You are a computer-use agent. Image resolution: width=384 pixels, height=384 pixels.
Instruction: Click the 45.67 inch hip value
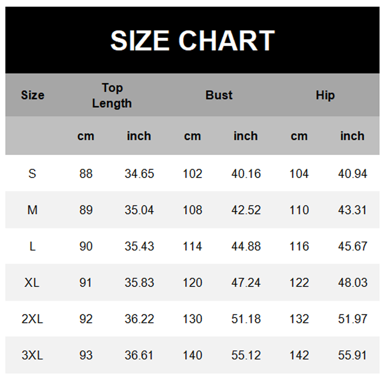point(352,246)
